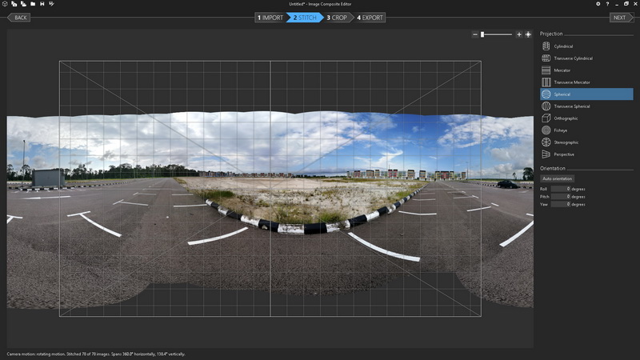The height and width of the screenshot is (360, 640).
Task: Switch to the Mercator projection
Action: click(586, 70)
